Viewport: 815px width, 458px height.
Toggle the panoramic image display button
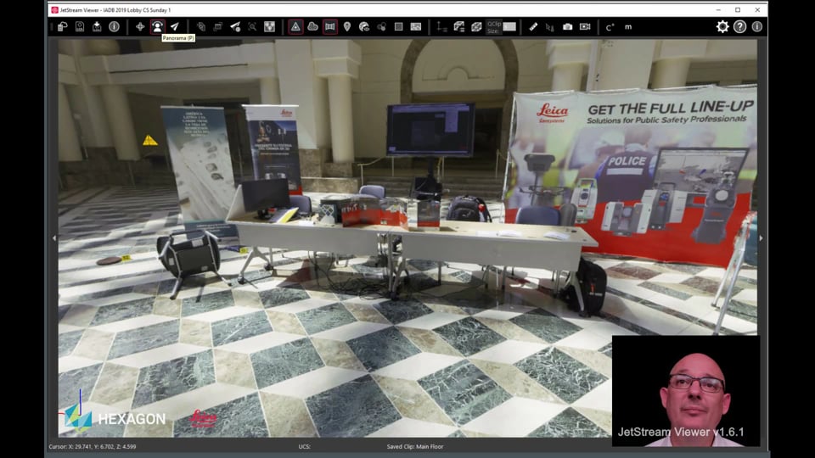pyautogui.click(x=329, y=26)
